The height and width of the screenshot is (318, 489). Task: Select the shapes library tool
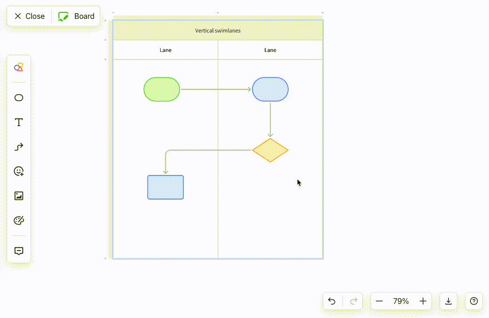[x=18, y=67]
